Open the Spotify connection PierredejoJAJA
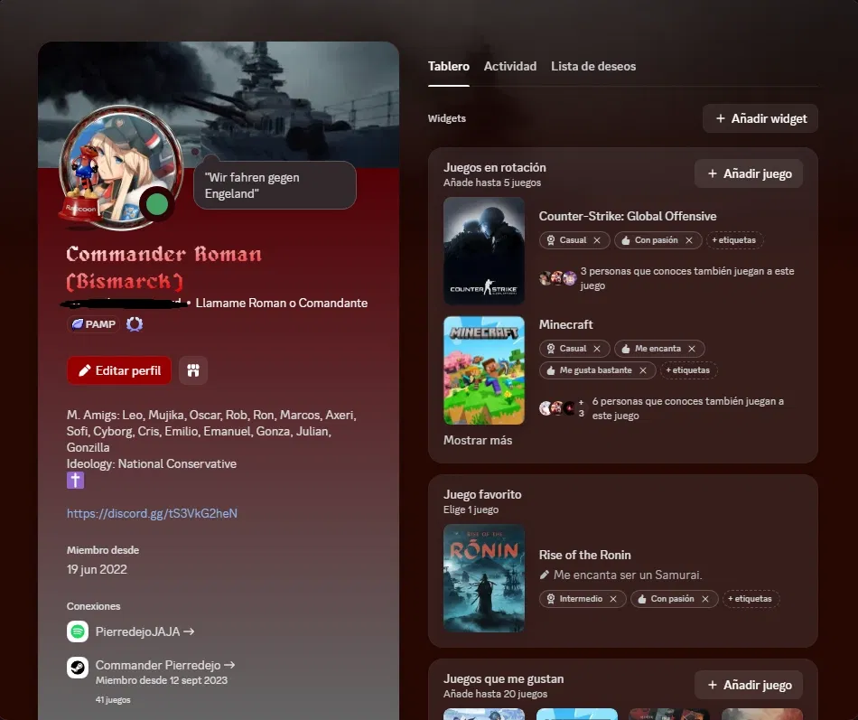This screenshot has height=720, width=858. click(145, 631)
